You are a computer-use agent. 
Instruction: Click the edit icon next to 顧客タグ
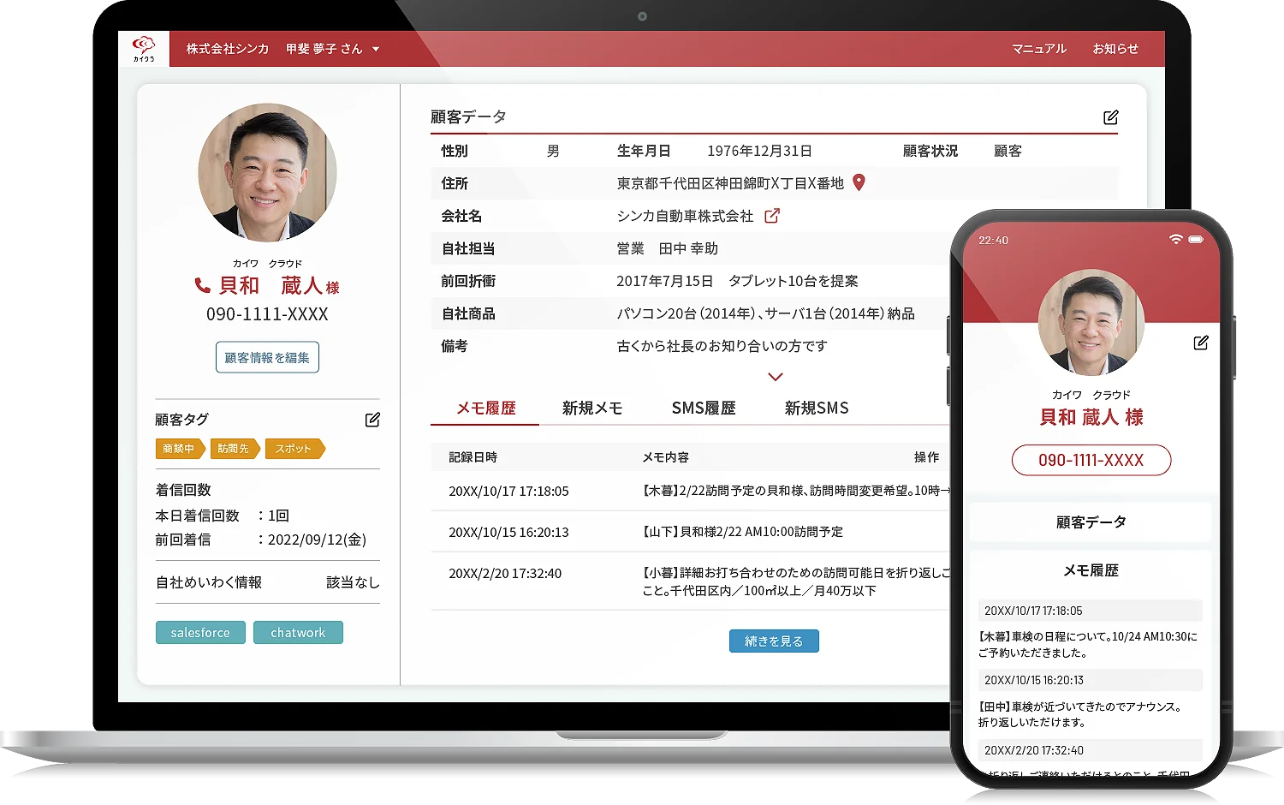372,420
